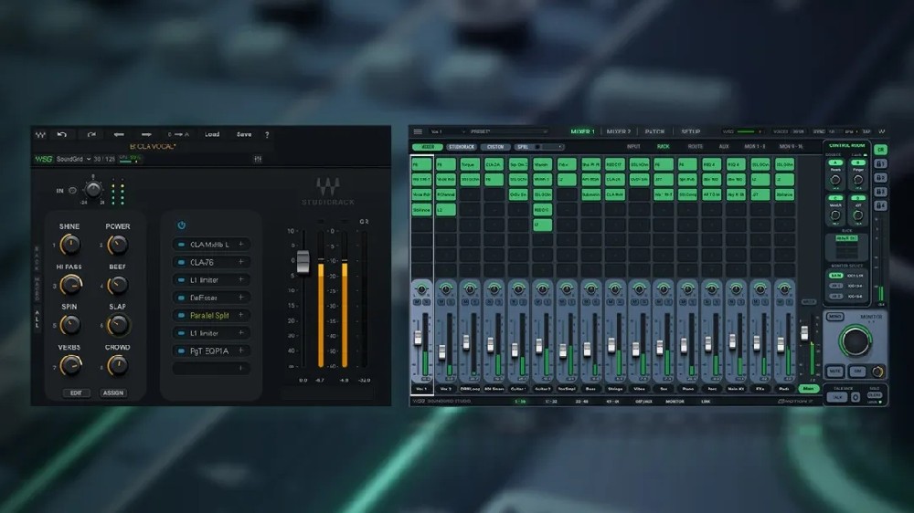Click the lock 4 icon under CR
914x513 pixels.
[x=881, y=205]
